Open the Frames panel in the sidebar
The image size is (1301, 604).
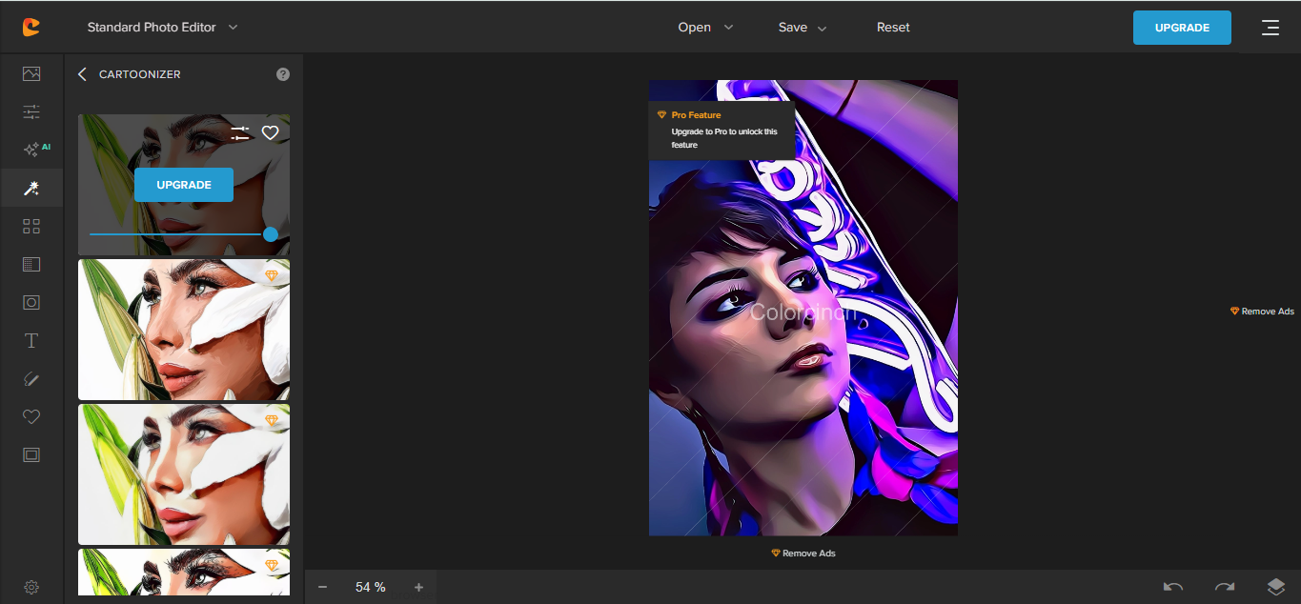(30, 454)
